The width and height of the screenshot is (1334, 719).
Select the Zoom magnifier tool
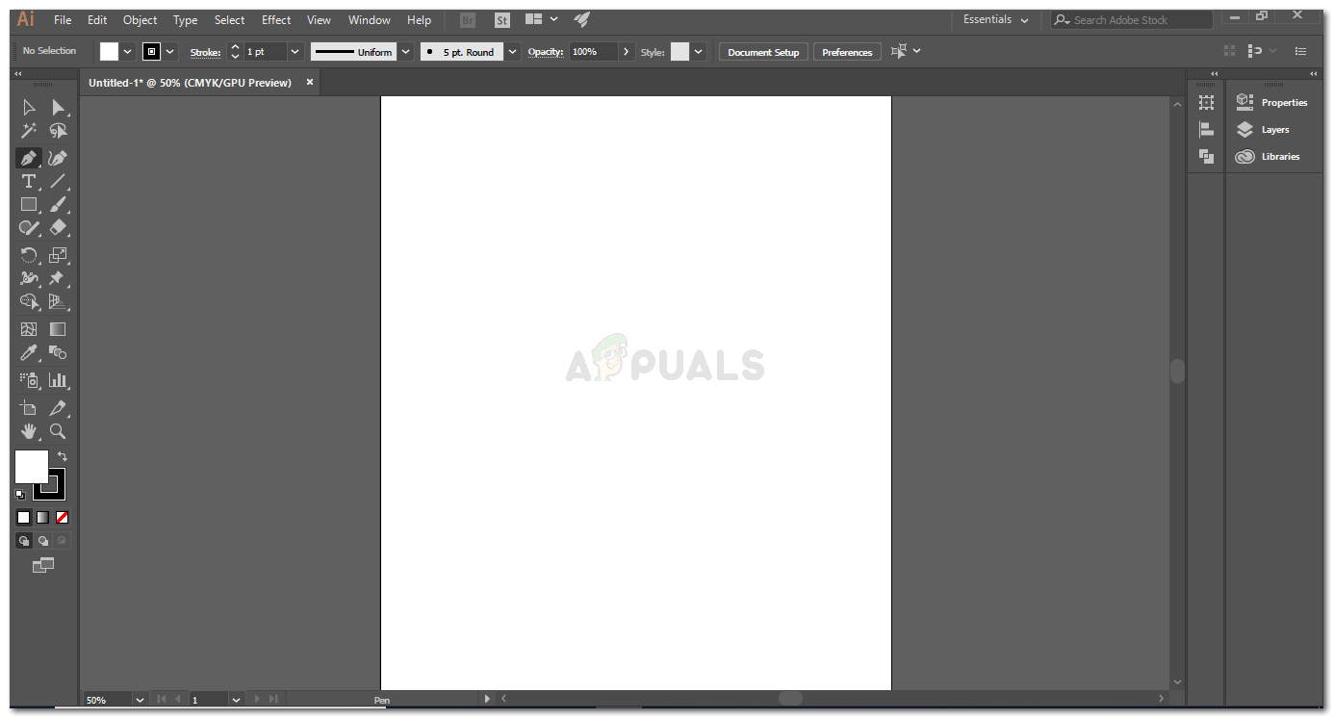click(58, 431)
